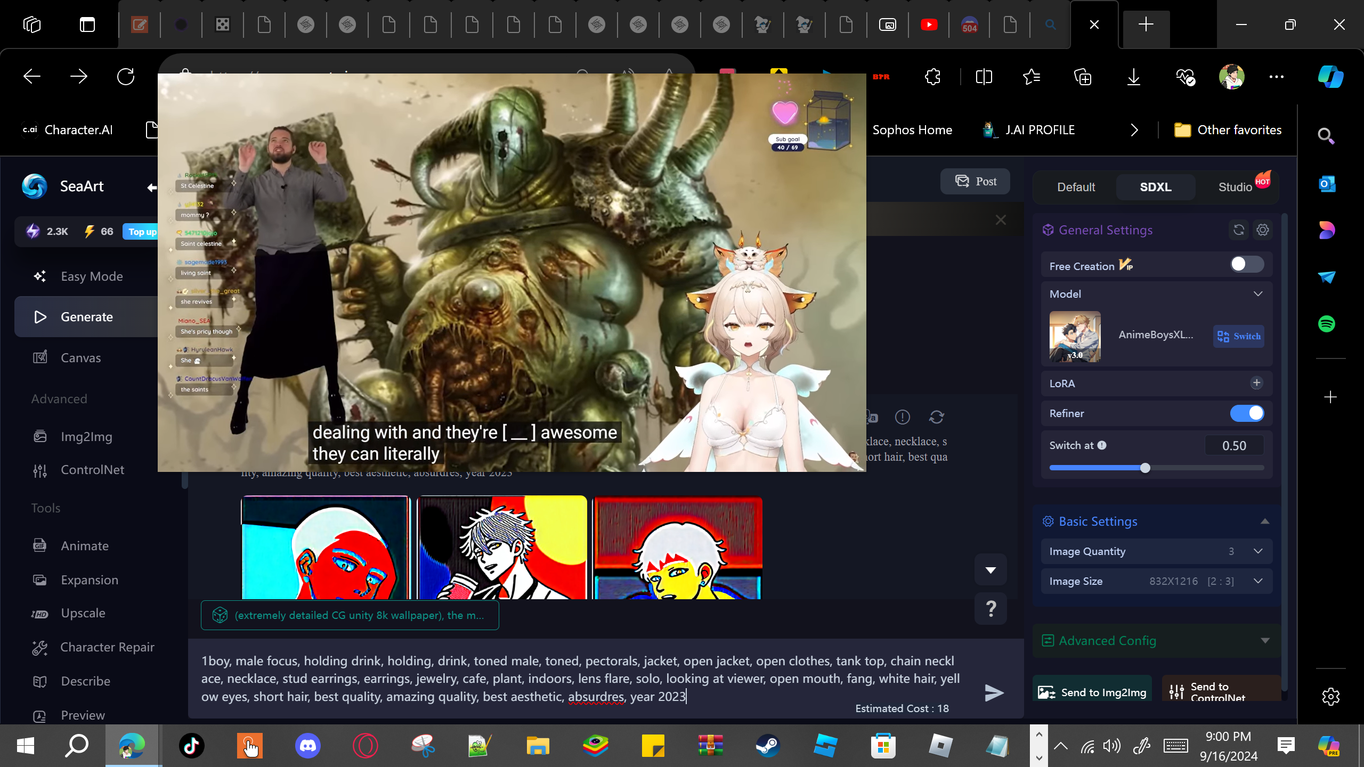Screen dimensions: 1364x767
Task: Click the scroll down arrow button
Action: point(990,570)
